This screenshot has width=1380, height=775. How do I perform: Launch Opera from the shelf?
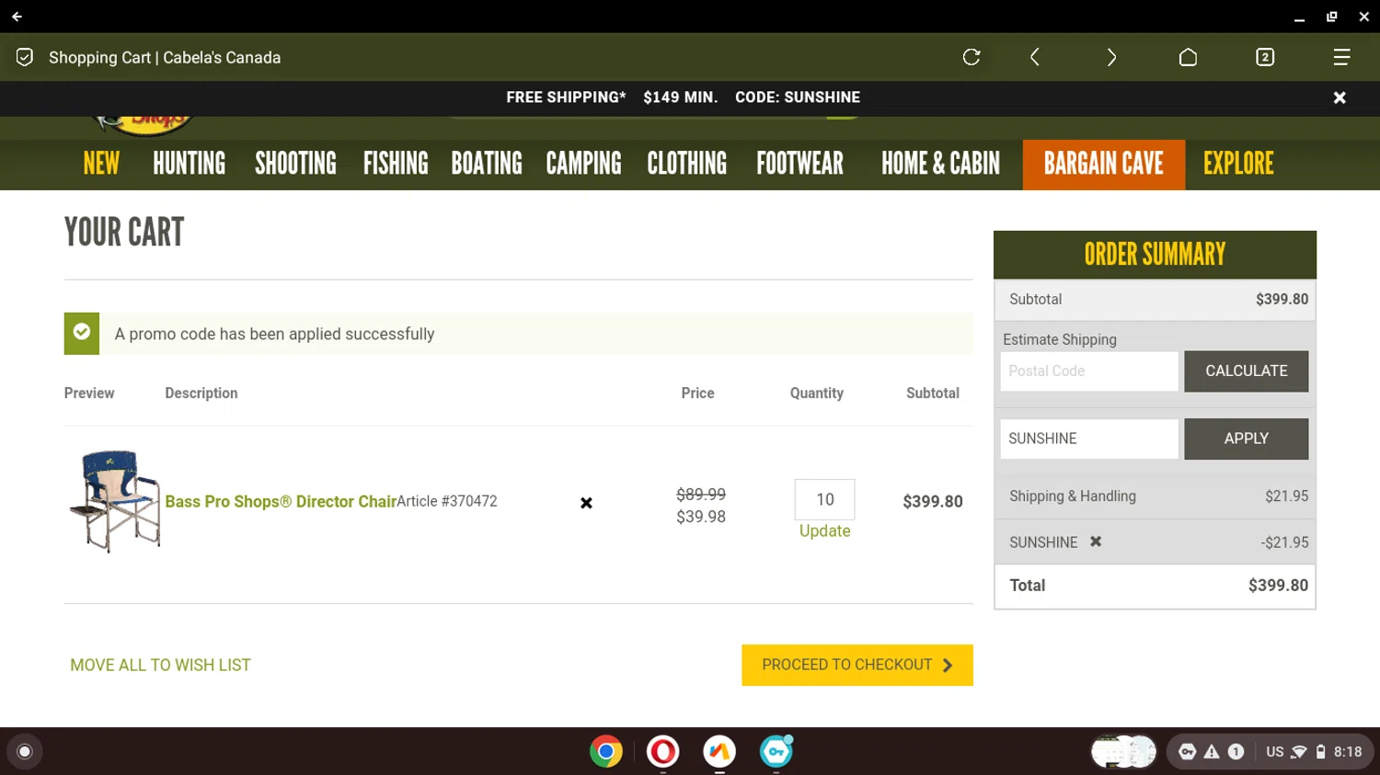662,752
